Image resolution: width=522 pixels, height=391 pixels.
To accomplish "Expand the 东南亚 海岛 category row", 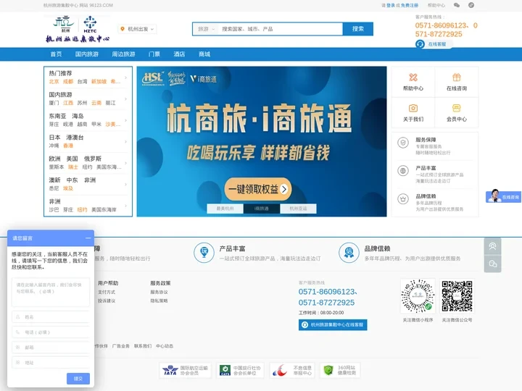I will [88, 120].
